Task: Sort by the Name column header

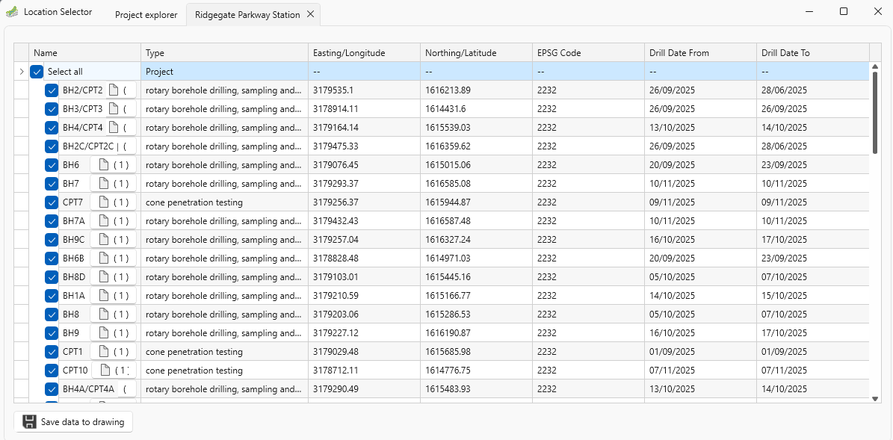Action: coord(85,53)
